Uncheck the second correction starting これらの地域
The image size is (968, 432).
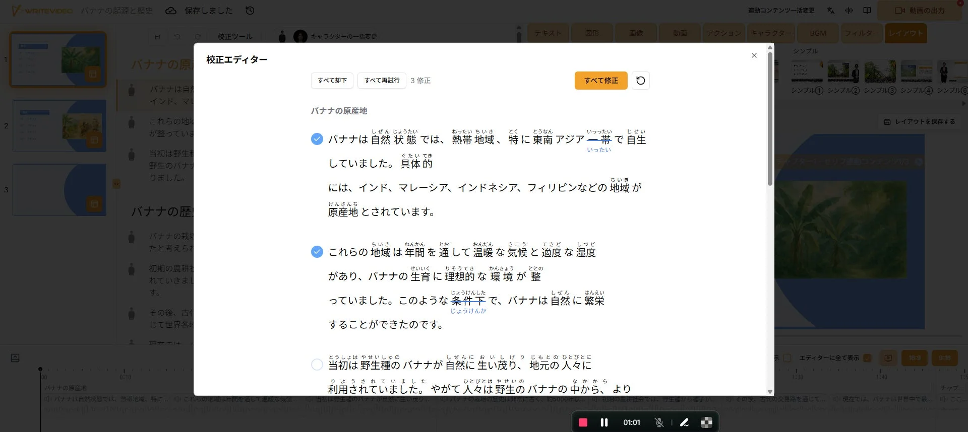(x=317, y=252)
